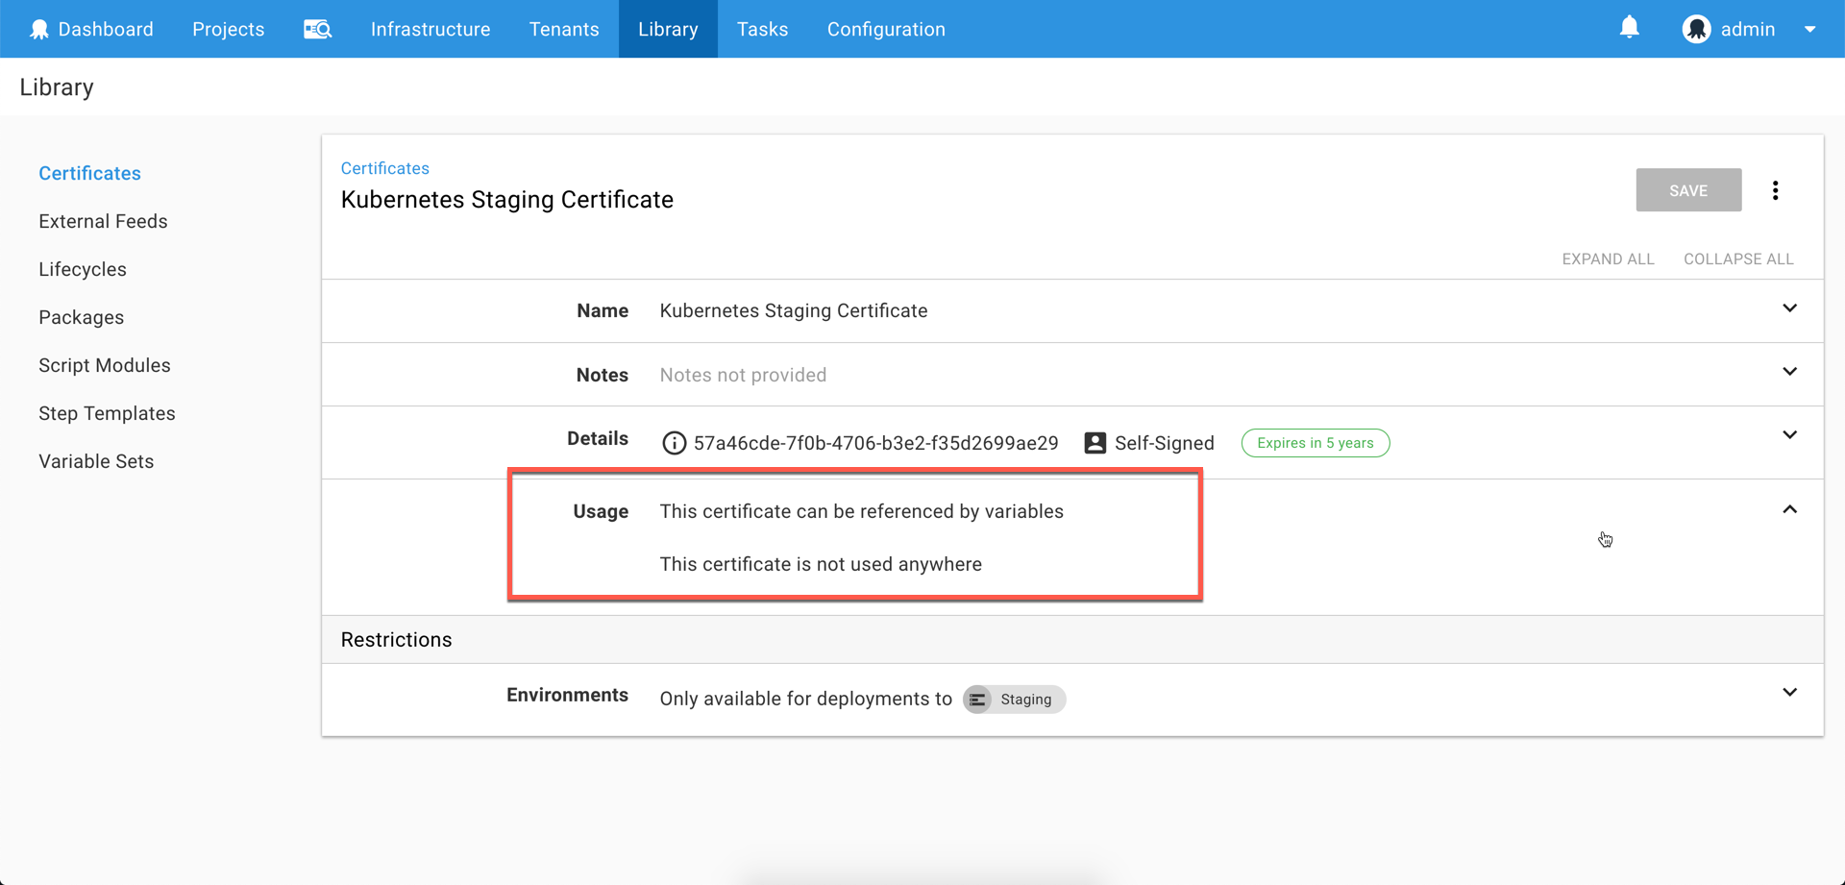Click the Staging environment chip
1845x885 pixels.
[x=1014, y=699]
